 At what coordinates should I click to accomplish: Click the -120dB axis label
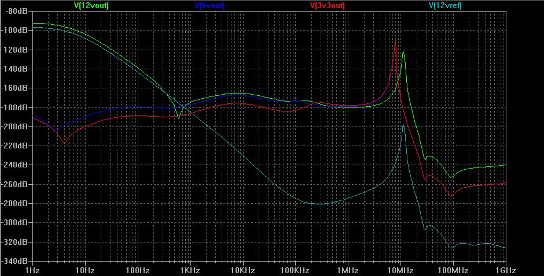pyautogui.click(x=14, y=50)
